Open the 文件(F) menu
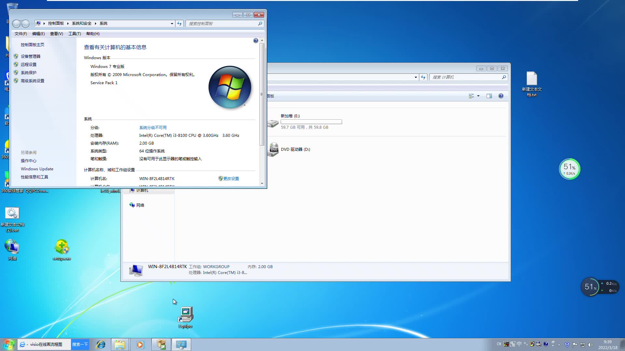 tap(21, 33)
